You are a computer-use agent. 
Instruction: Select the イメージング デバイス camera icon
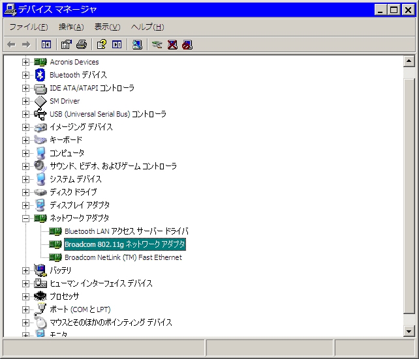(40, 127)
